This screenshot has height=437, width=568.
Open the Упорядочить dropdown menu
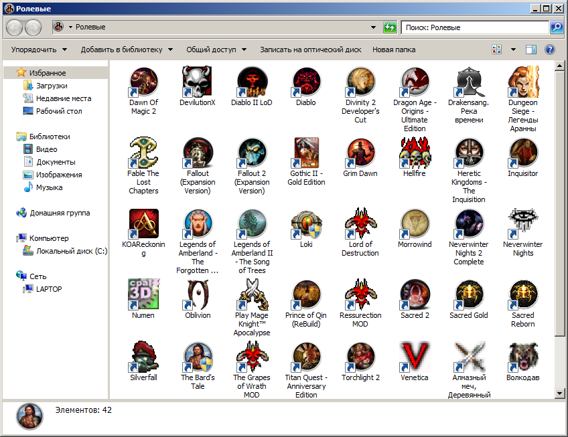tap(39, 50)
